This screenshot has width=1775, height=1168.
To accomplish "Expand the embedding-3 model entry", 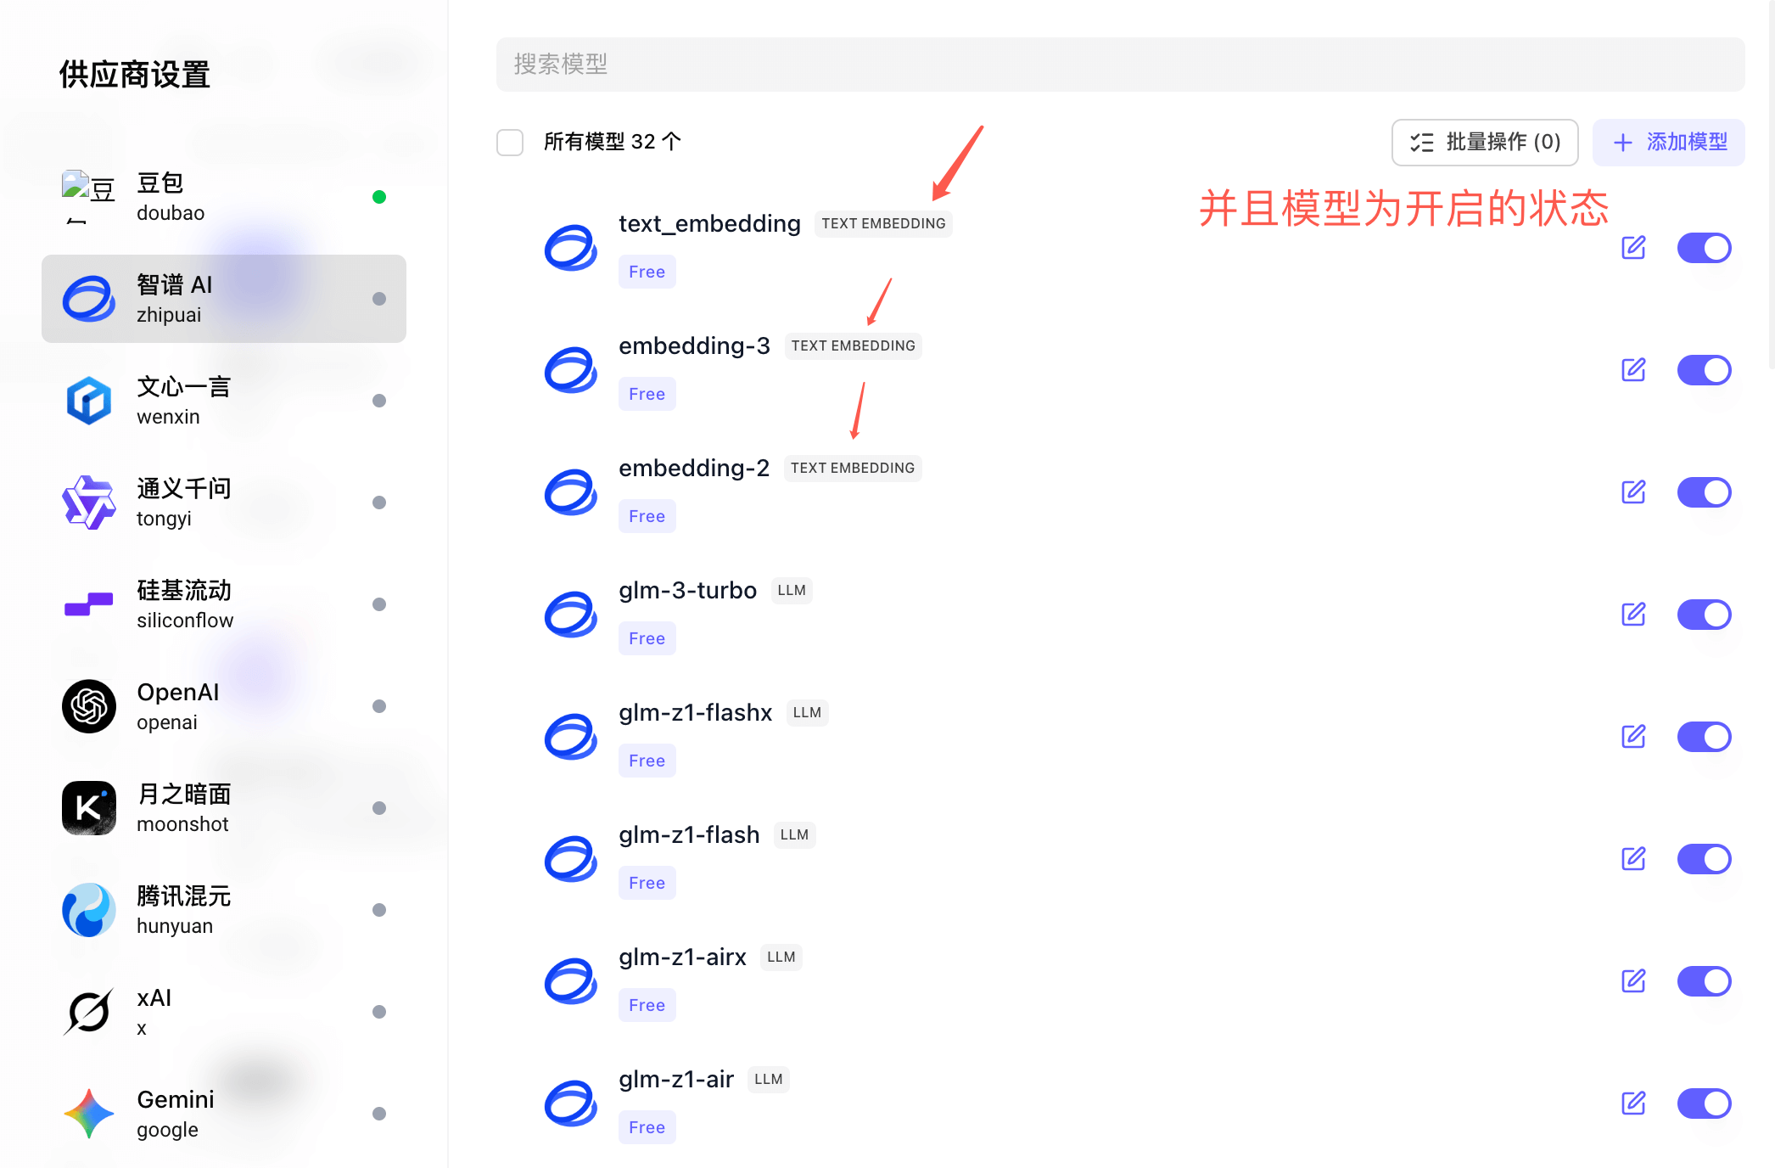I will pos(694,345).
